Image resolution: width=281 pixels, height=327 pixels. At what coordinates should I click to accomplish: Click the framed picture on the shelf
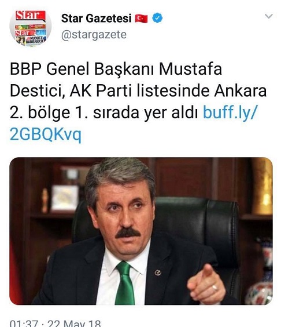[65, 198]
